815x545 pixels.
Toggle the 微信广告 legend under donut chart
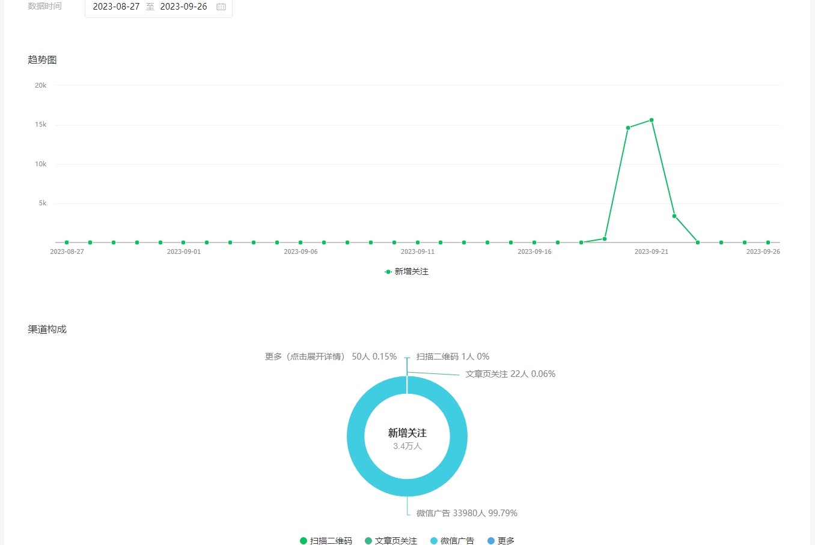(452, 541)
